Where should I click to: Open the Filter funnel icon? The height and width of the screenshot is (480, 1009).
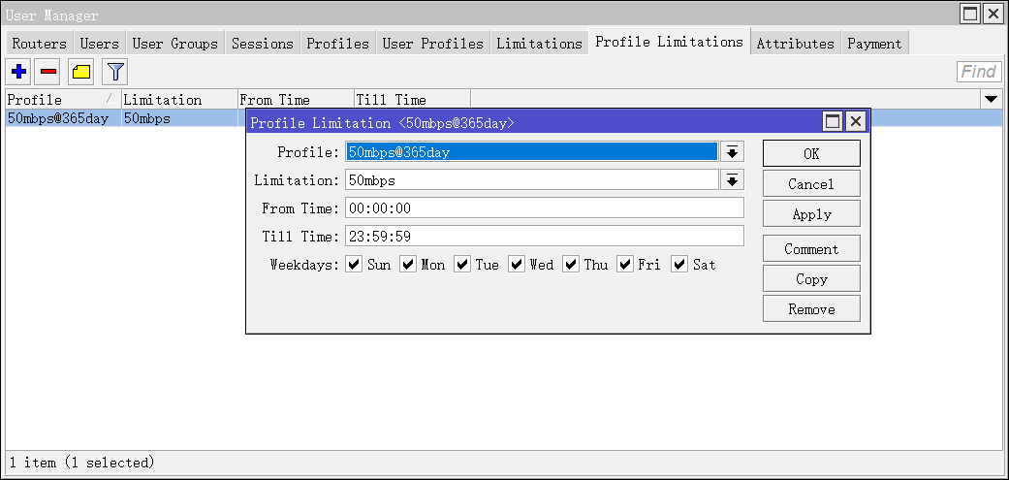[114, 71]
